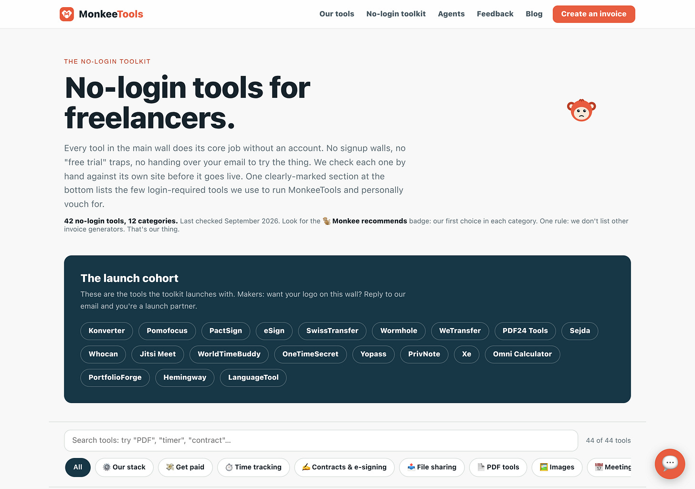The height and width of the screenshot is (489, 695).
Task: Open WeTransfer pill link
Action: 460,330
